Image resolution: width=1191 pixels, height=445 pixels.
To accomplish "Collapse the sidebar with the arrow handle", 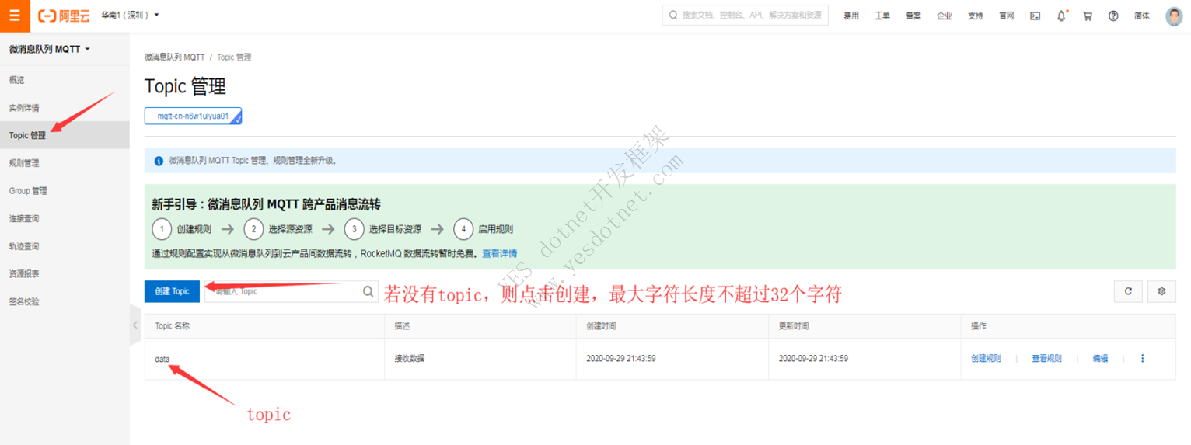I will [135, 325].
